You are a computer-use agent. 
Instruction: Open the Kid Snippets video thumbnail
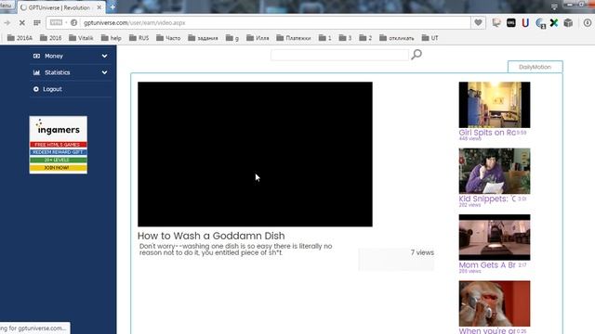[495, 171]
